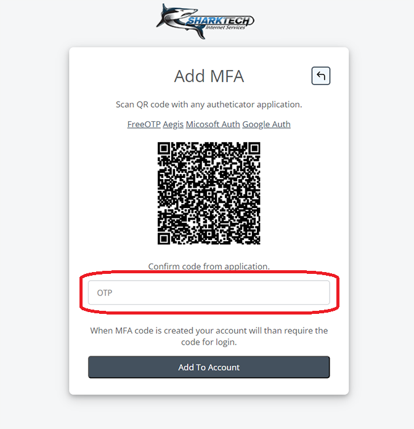Open the Micosoft Auth link

click(213, 124)
